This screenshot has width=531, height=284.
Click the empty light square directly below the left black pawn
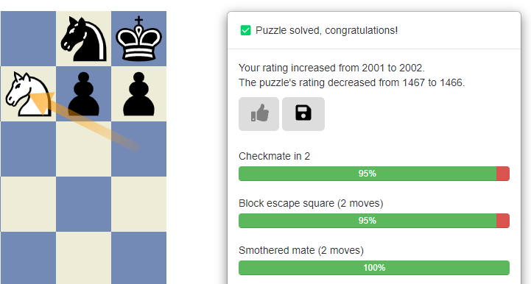pyautogui.click(x=84, y=149)
